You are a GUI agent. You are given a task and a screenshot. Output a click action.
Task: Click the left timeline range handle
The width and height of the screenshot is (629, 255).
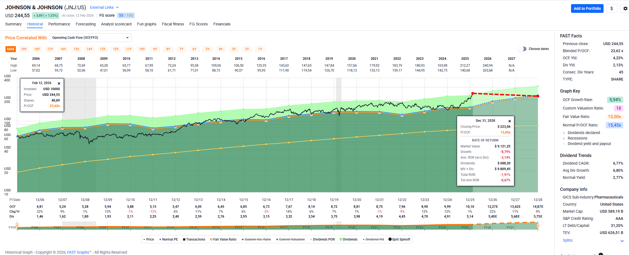(x=17, y=226)
